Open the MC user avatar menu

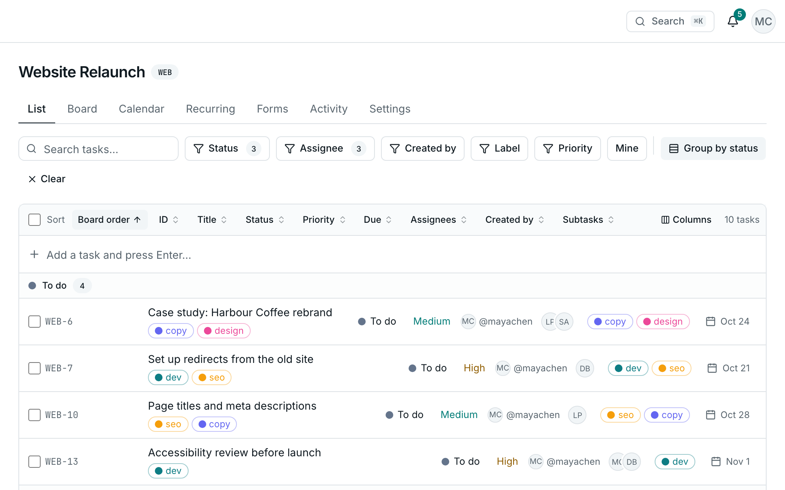pyautogui.click(x=763, y=21)
